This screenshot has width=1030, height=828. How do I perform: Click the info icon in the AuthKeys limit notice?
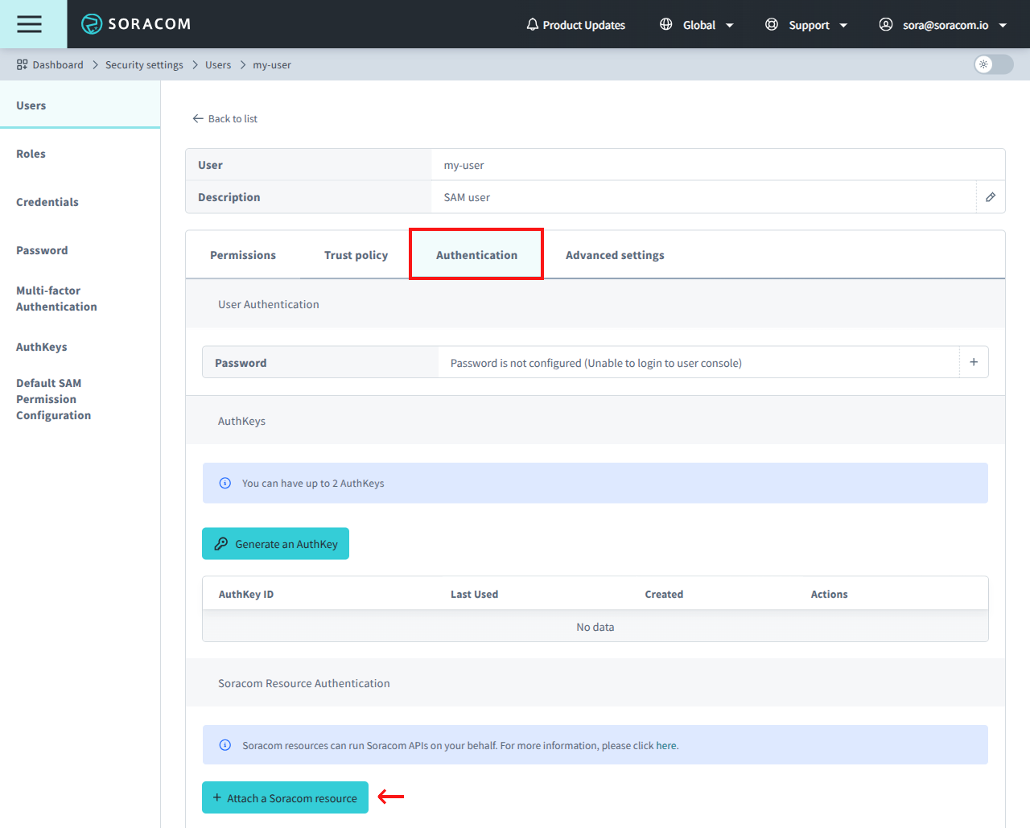click(225, 483)
